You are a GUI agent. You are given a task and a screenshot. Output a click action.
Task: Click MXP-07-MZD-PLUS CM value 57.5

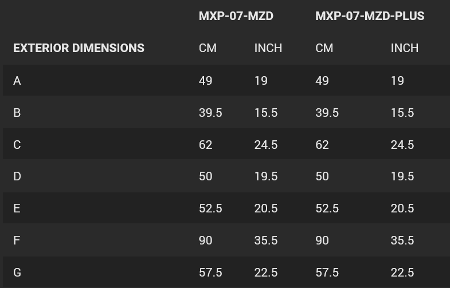(x=327, y=272)
